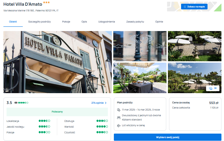Expand reviews via chevron next to 274 opinie
The height and width of the screenshot is (141, 224).
tap(106, 103)
